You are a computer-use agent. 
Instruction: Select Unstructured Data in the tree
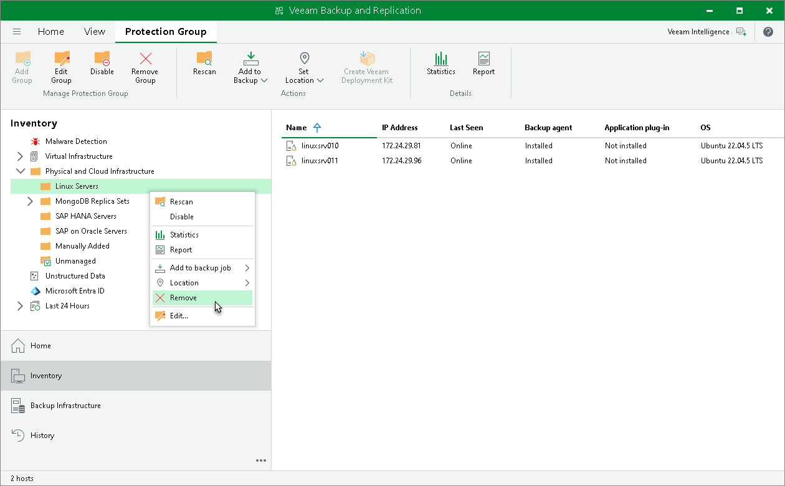(75, 276)
